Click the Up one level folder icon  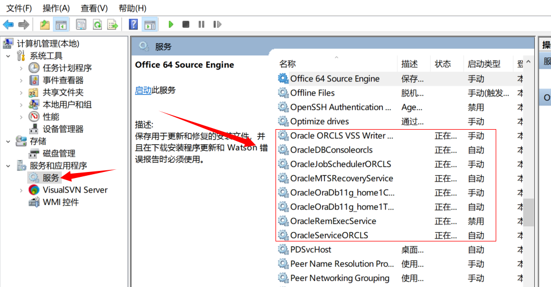coord(44,24)
